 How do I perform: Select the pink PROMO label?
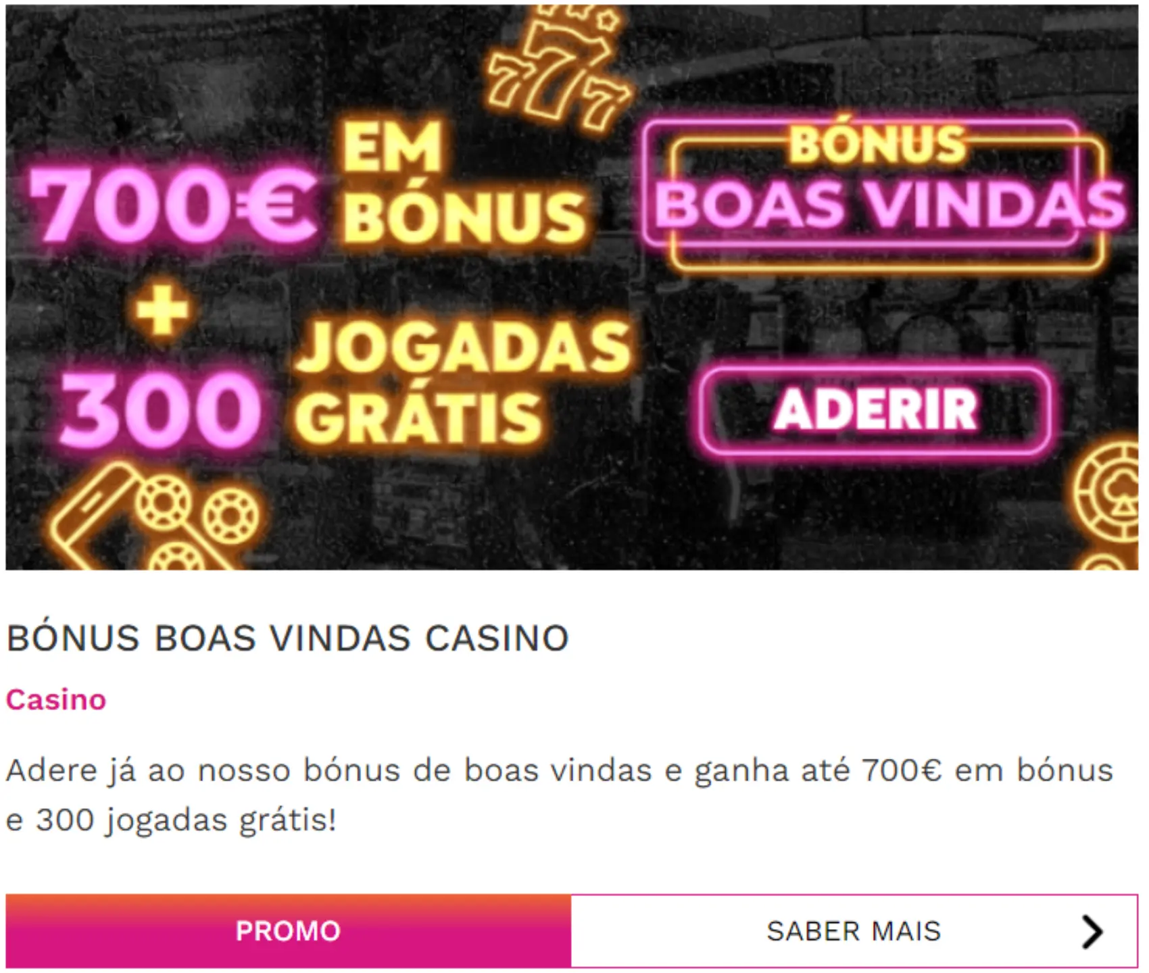(x=288, y=931)
